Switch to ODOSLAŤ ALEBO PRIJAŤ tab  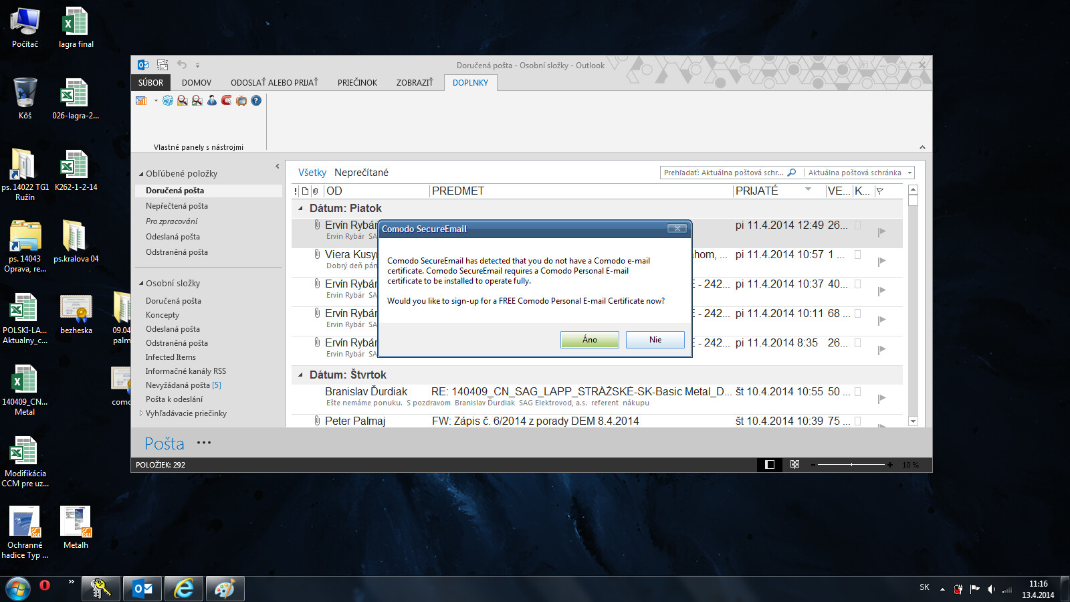pyautogui.click(x=274, y=83)
